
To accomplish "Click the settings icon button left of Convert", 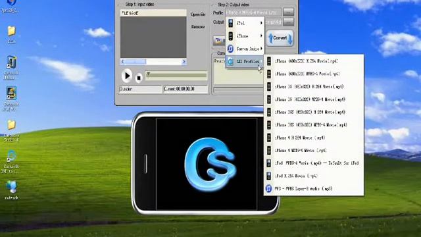I will (218, 41).
